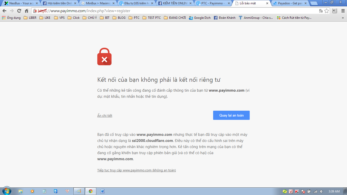
Task: Open the BIT bookmarks folder
Action: point(105,18)
